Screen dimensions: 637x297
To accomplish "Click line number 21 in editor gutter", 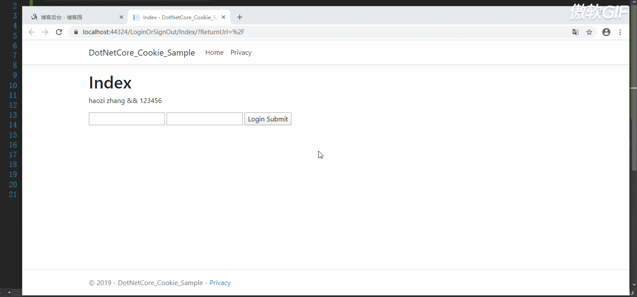I will click(12, 194).
